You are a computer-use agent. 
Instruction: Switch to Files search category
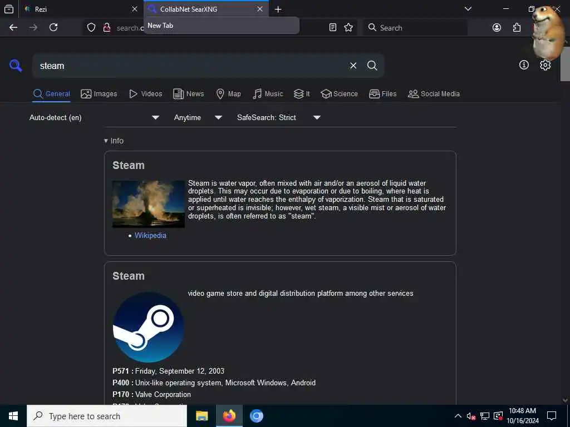382,94
